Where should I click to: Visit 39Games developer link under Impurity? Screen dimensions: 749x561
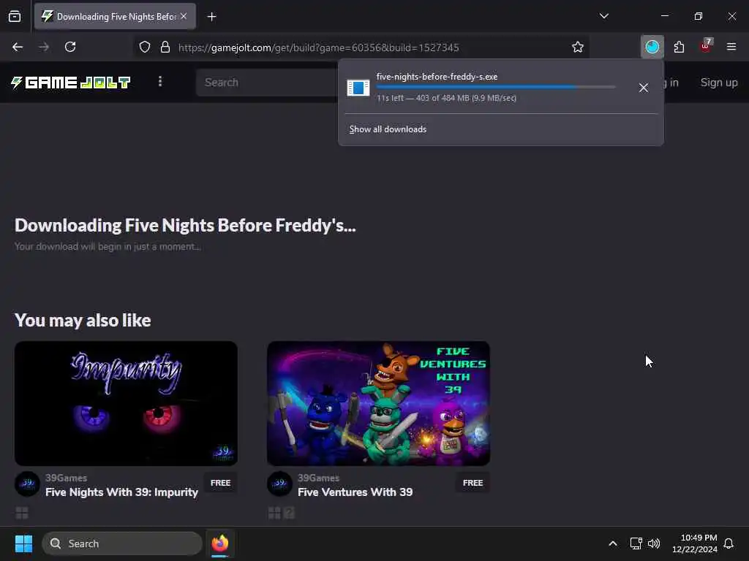click(x=67, y=478)
